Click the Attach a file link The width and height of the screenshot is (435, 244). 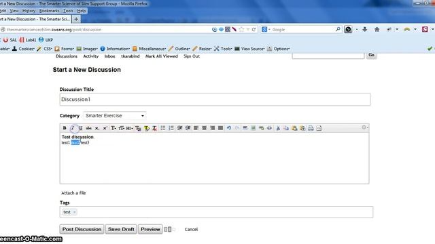click(x=73, y=193)
